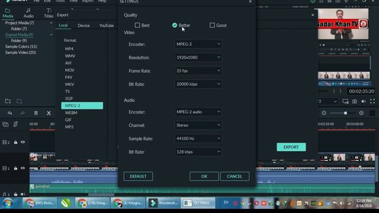Select Sample Video (20) item
Image resolution: width=379 pixels, height=213 pixels.
tap(21, 53)
